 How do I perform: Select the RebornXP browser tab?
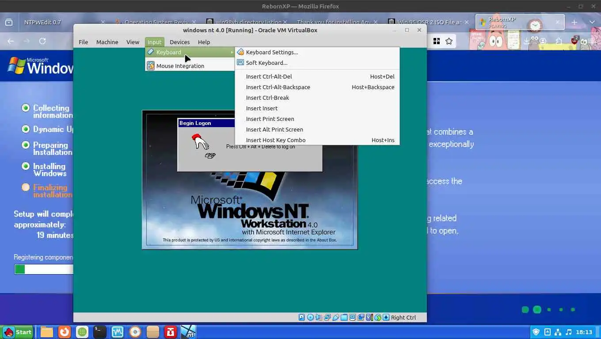pyautogui.click(x=520, y=22)
